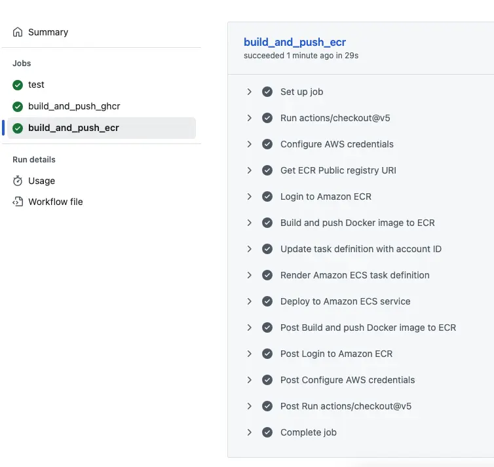Click Update task definition with account ID step
The height and width of the screenshot is (467, 494).
click(361, 249)
